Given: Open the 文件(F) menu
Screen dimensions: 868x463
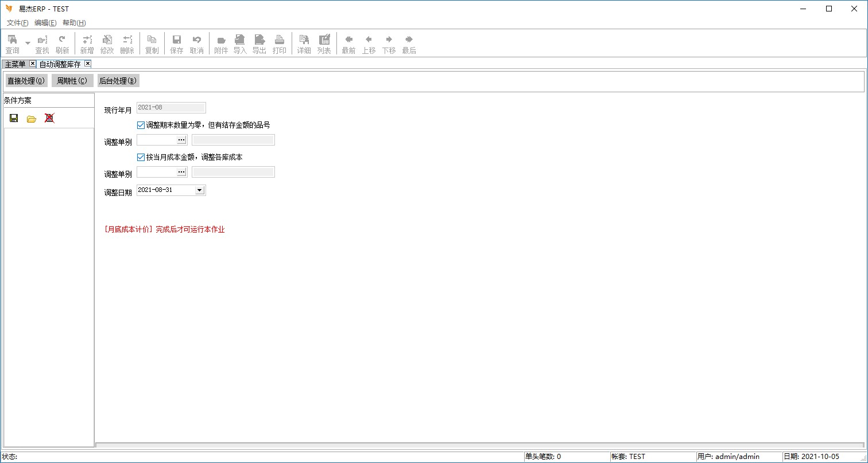Looking at the screenshot, I should 17,23.
